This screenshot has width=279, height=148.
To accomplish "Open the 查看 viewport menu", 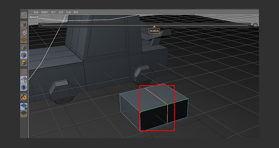I will pyautogui.click(x=36, y=12).
